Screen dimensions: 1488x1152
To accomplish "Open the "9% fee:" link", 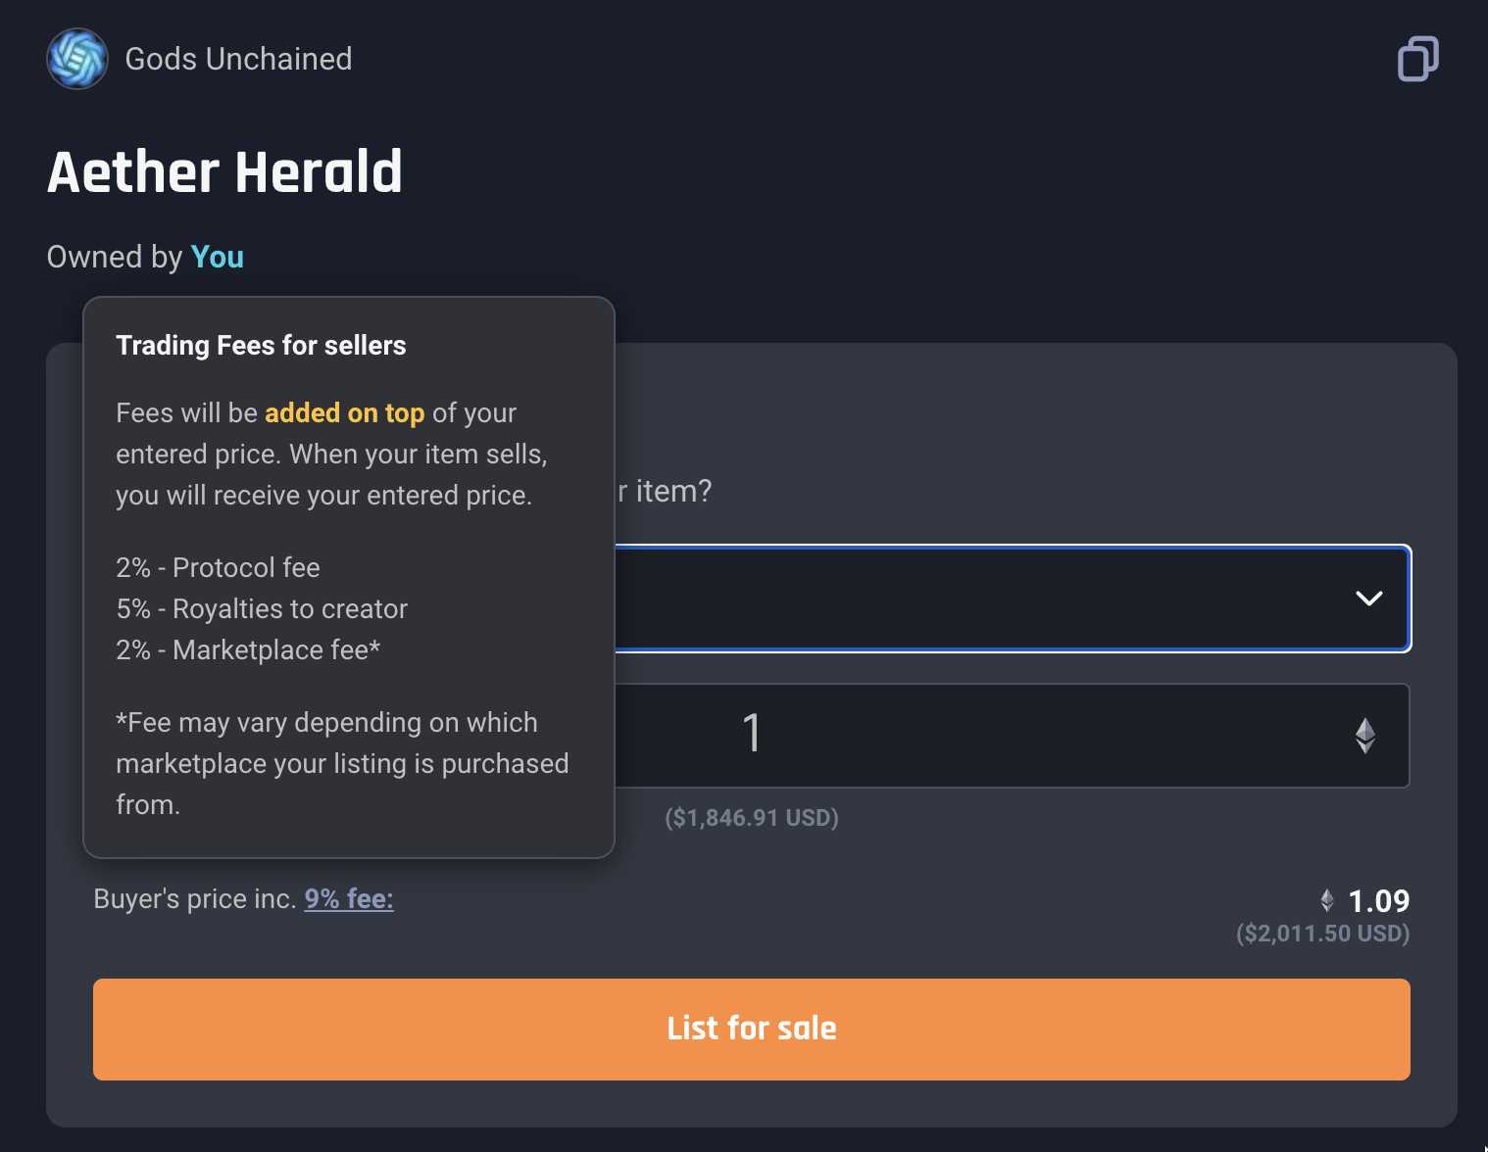I will pyautogui.click(x=349, y=899).
